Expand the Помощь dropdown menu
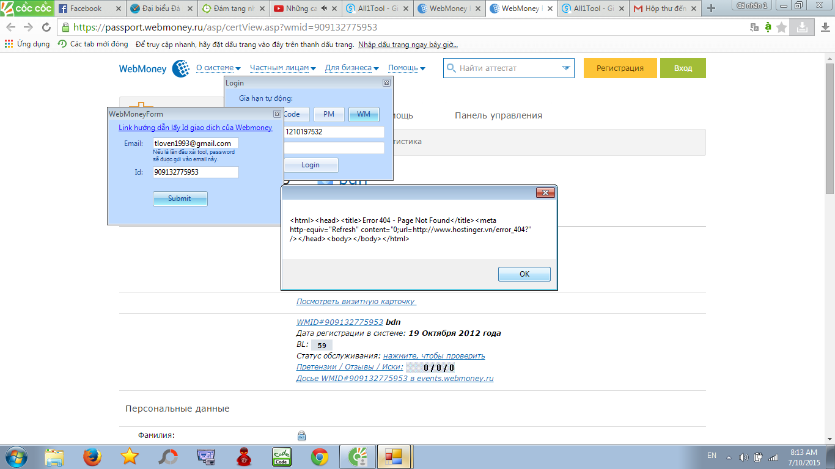The image size is (835, 469). point(407,68)
